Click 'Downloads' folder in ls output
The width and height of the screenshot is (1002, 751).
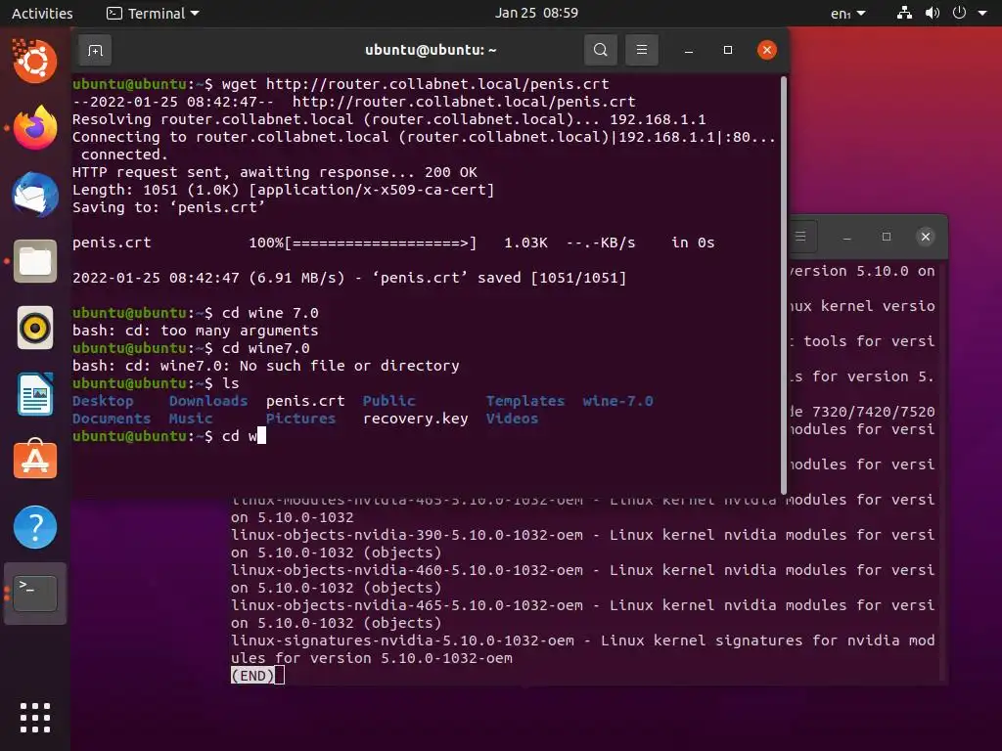coord(208,401)
